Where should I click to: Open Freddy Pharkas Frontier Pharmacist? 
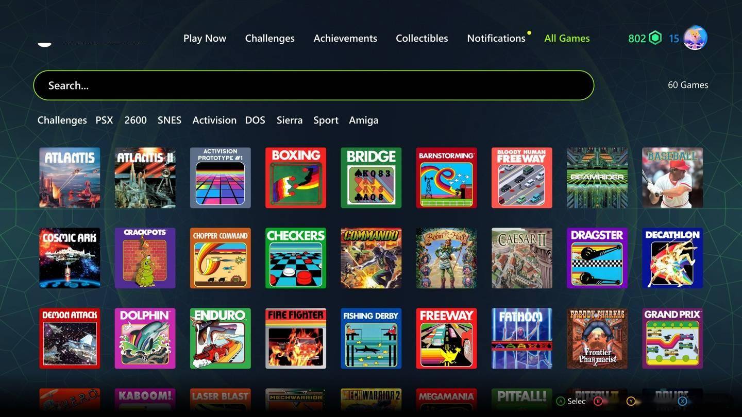(597, 338)
